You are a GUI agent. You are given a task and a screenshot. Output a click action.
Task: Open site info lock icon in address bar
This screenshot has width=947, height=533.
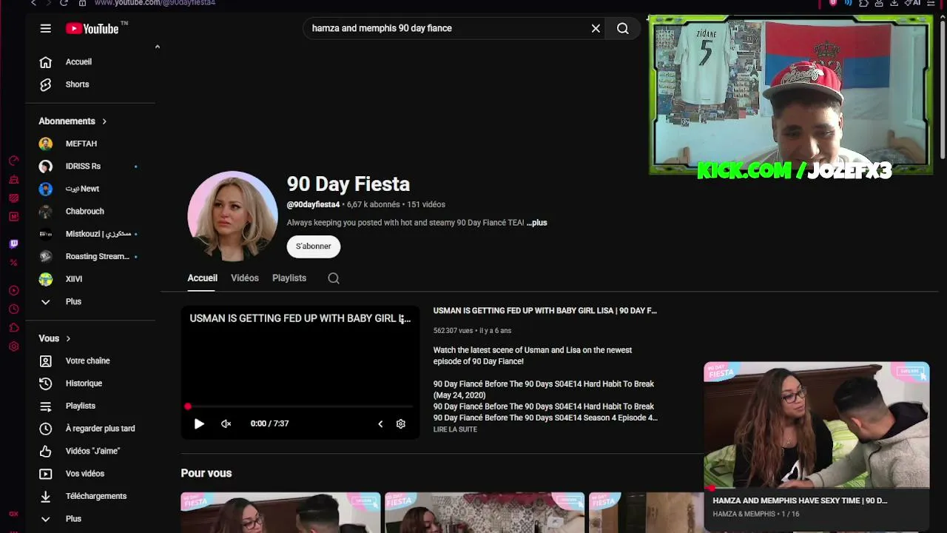click(82, 3)
